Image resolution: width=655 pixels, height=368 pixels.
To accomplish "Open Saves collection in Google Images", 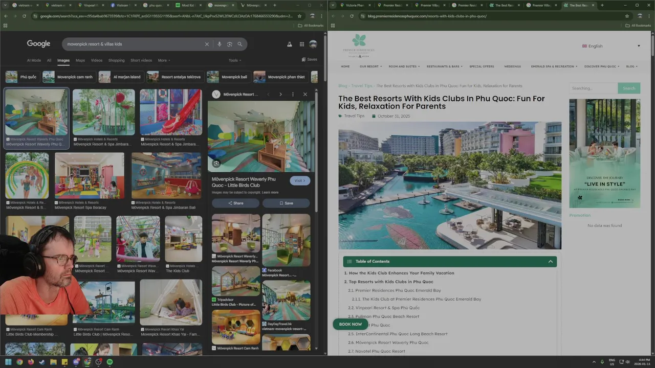I will pyautogui.click(x=309, y=60).
